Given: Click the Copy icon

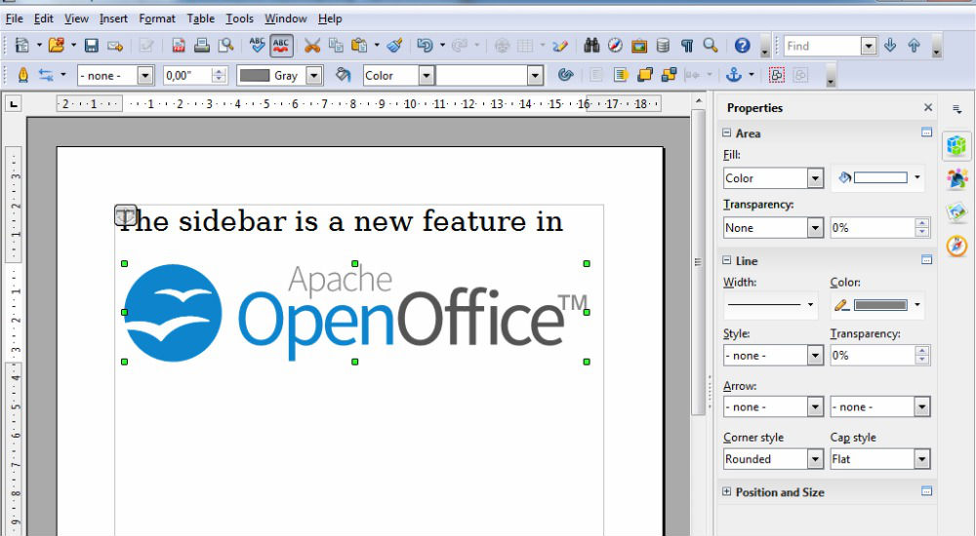Looking at the screenshot, I should (336, 46).
